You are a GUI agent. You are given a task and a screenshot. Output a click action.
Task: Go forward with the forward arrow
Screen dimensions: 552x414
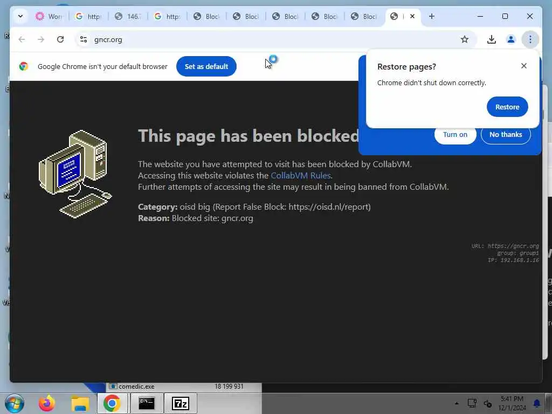(x=41, y=39)
